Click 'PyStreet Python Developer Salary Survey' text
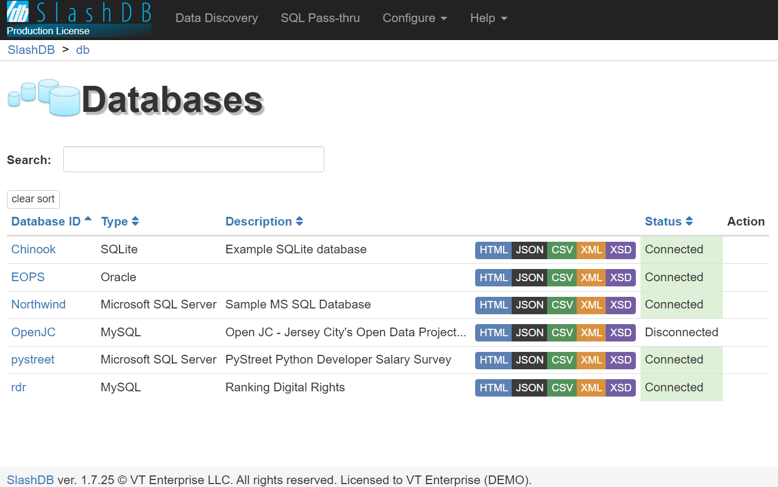Viewport: 778px width, 487px height. [338, 359]
